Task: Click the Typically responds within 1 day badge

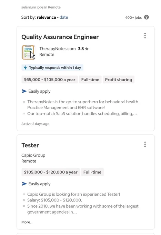Action: click(52, 68)
